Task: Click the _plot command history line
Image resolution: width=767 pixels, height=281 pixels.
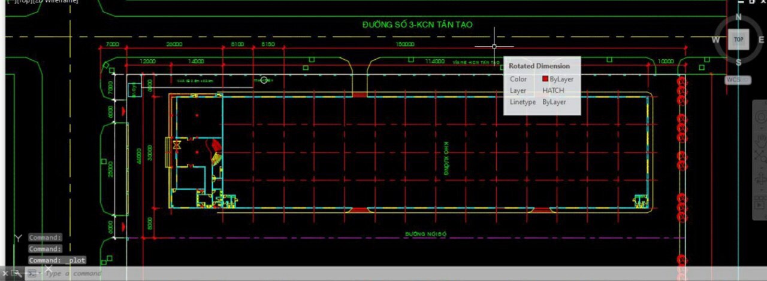Action: (58, 260)
